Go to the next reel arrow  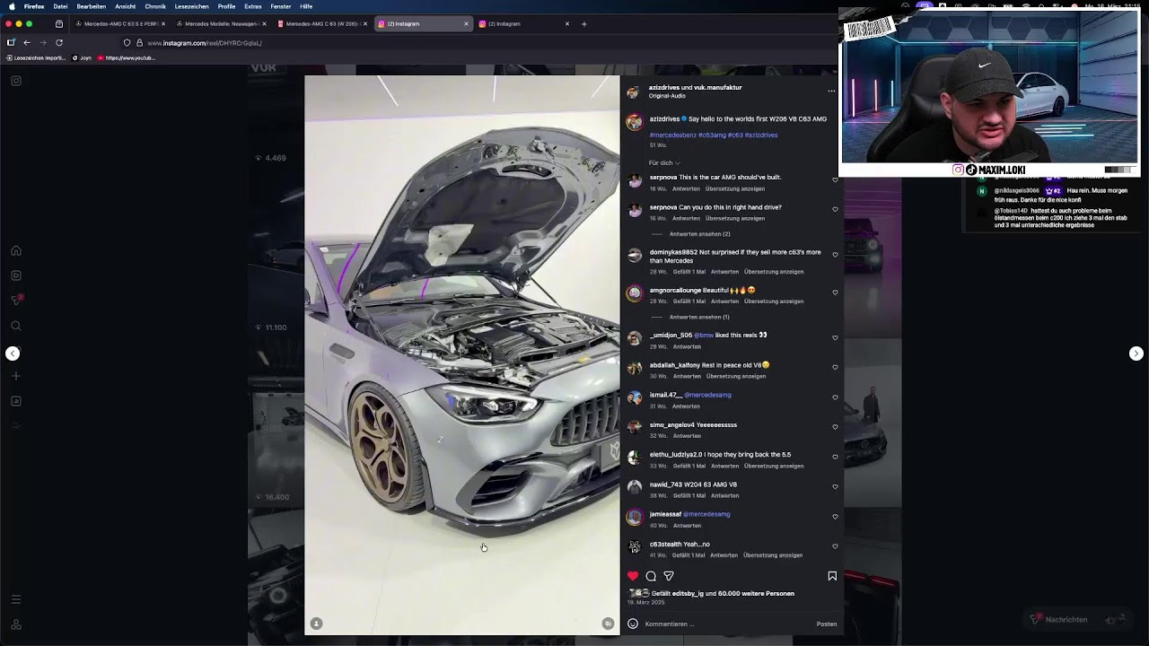[1136, 354]
